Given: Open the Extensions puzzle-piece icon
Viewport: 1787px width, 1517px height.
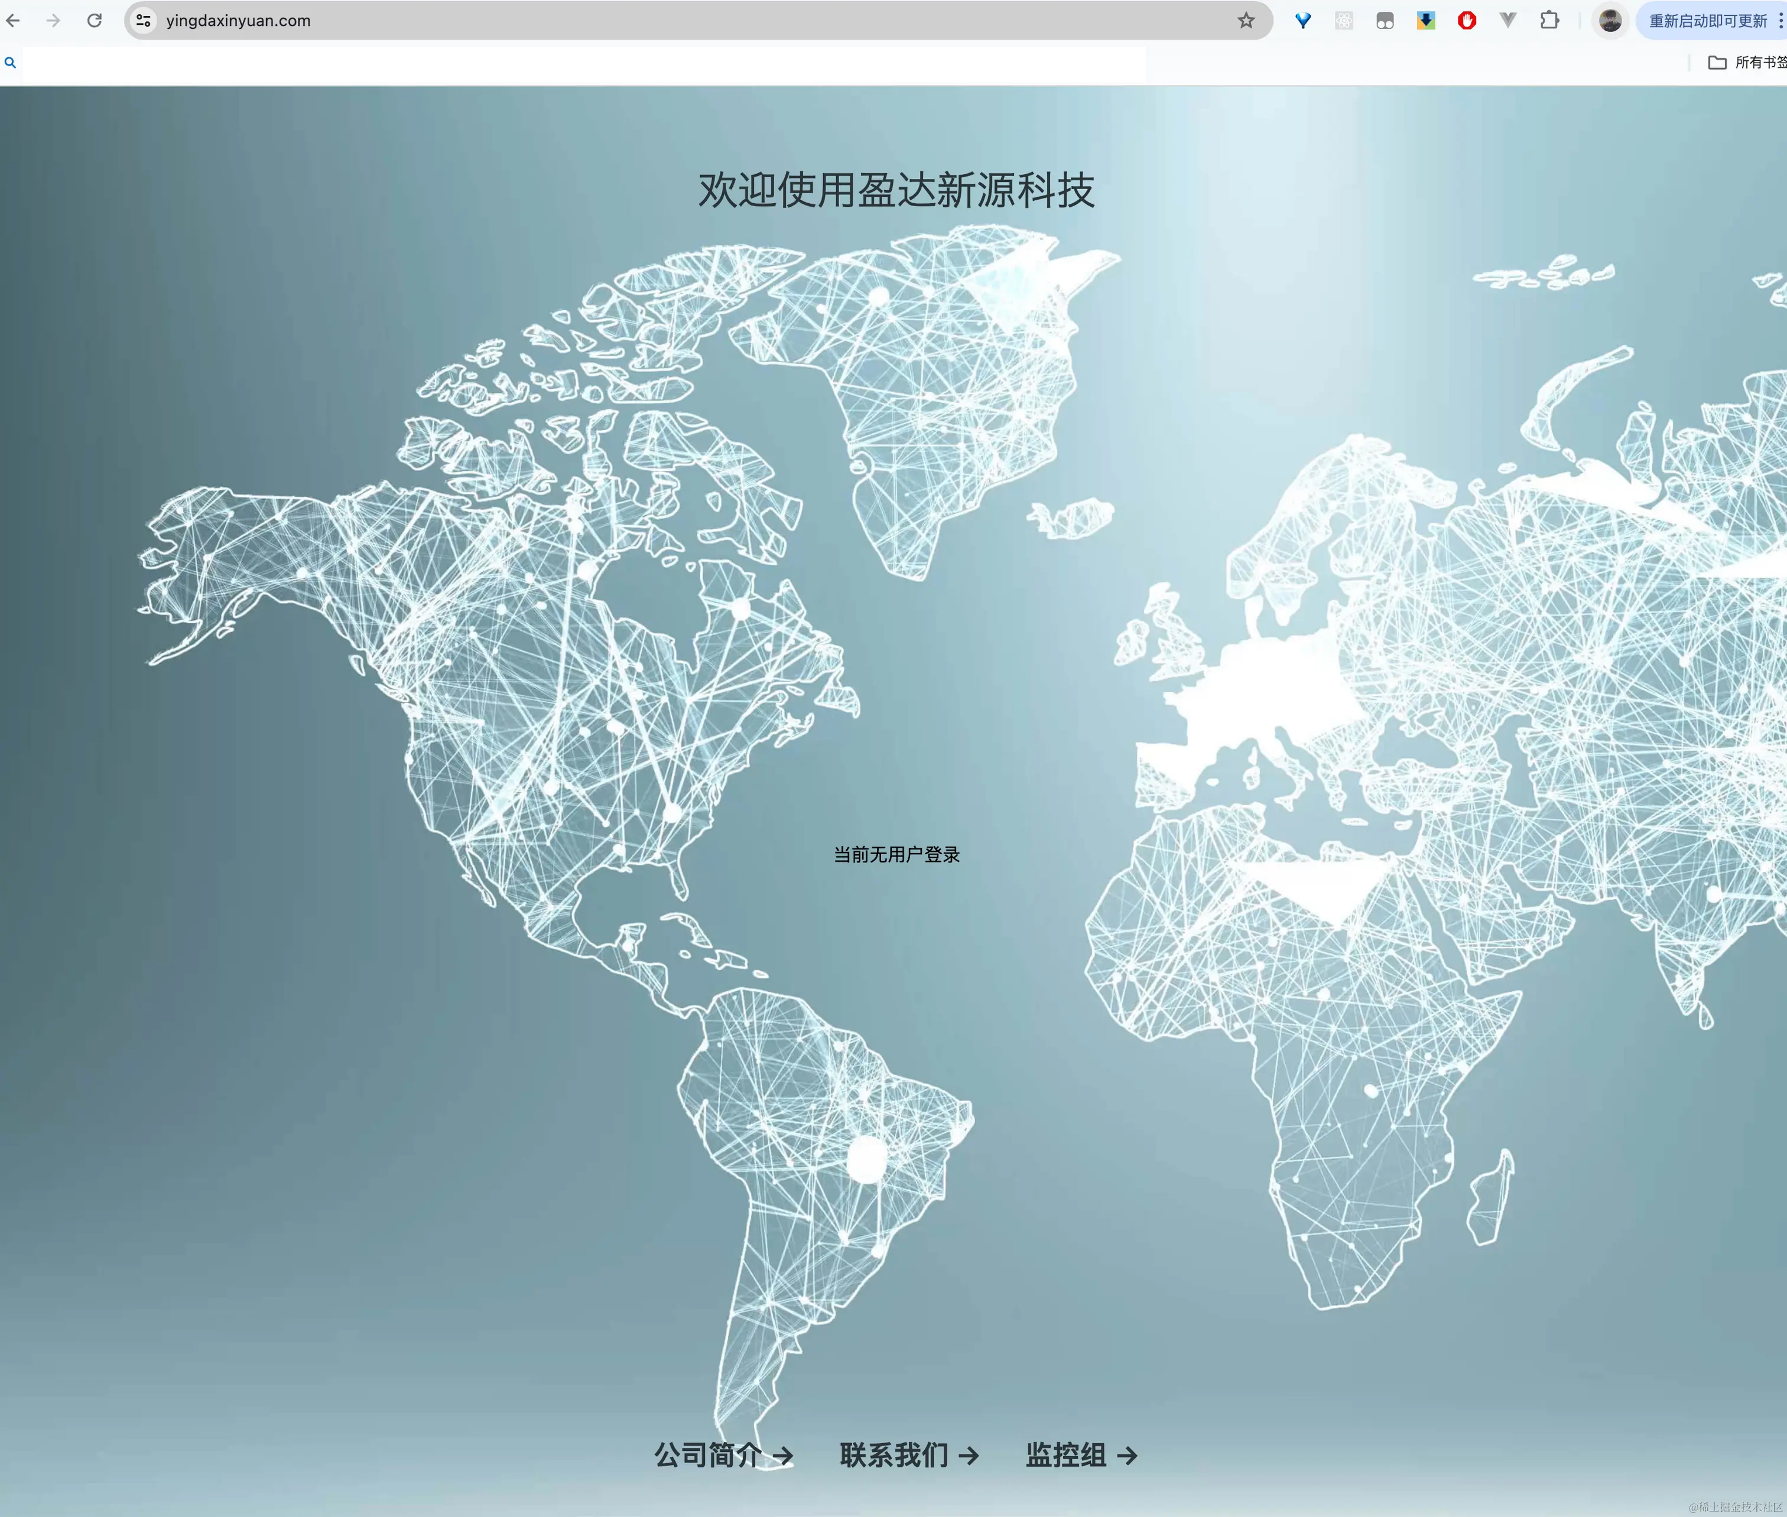Looking at the screenshot, I should coord(1549,19).
